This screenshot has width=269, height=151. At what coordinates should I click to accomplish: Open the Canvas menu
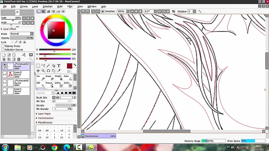24,6
